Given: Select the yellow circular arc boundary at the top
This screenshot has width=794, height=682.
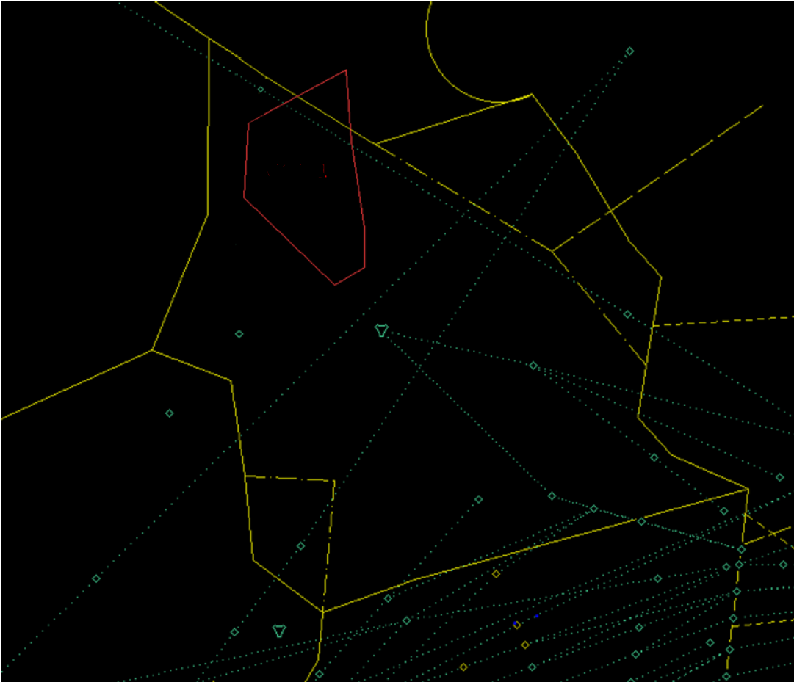Looking at the screenshot, I should click(x=441, y=72).
